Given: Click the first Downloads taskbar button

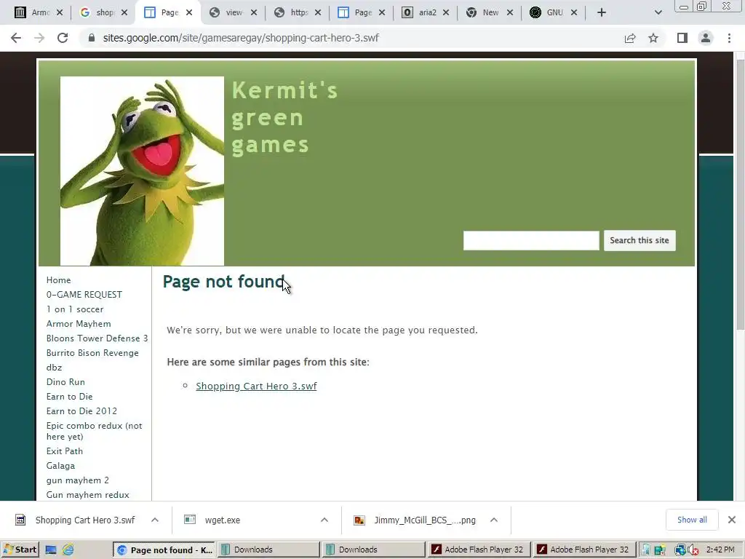Looking at the screenshot, I should click(x=268, y=550).
